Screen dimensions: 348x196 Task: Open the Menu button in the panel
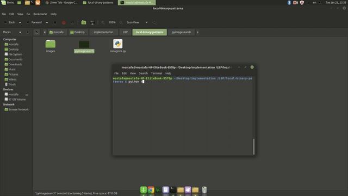tap(8, 3)
